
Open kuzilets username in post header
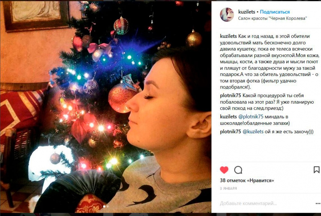247,12
